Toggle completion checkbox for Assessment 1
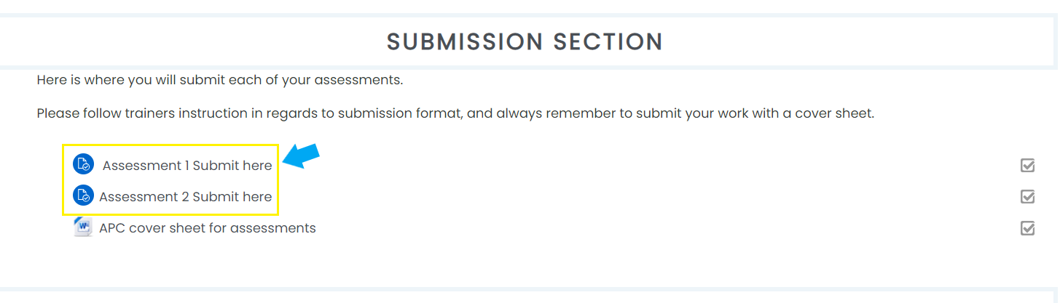1060x303 pixels. [x=1028, y=166]
